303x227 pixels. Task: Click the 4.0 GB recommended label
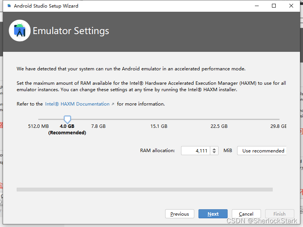pyautogui.click(x=67, y=129)
